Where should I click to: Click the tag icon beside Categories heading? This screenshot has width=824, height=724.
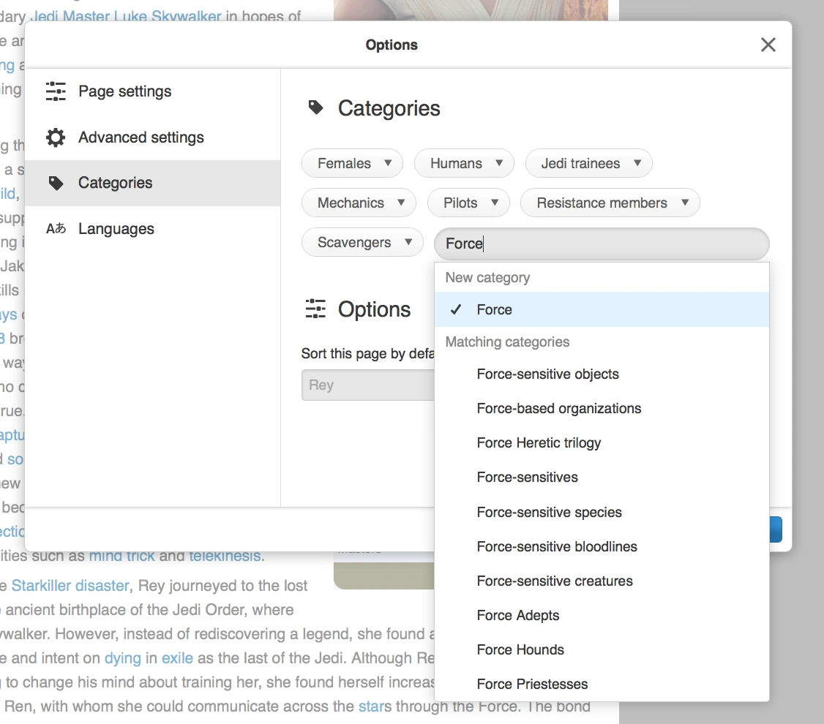[315, 108]
